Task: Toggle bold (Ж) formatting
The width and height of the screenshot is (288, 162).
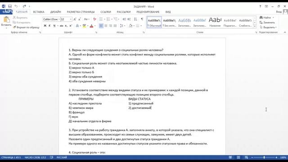Action: pos(45,26)
